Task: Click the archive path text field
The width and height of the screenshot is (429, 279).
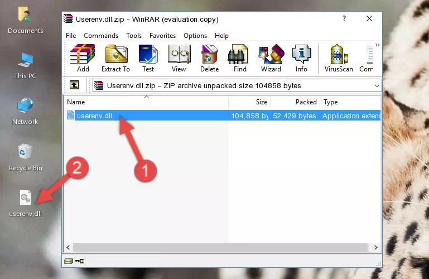Action: pyautogui.click(x=237, y=86)
